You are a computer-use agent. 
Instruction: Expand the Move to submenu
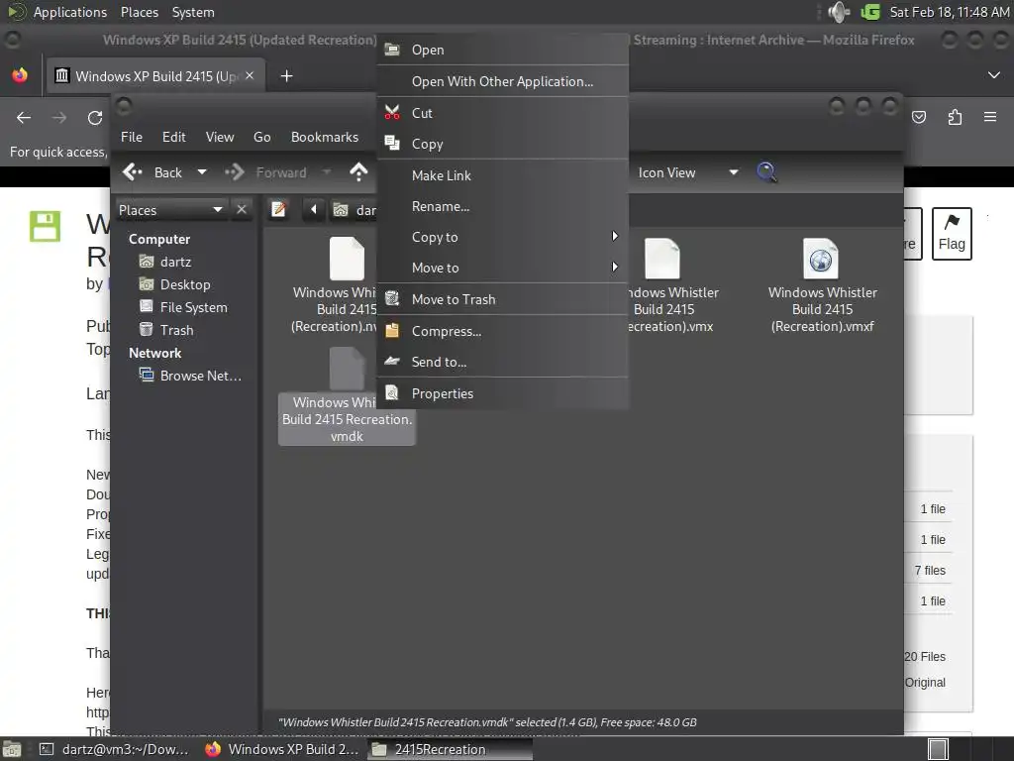coord(502,268)
